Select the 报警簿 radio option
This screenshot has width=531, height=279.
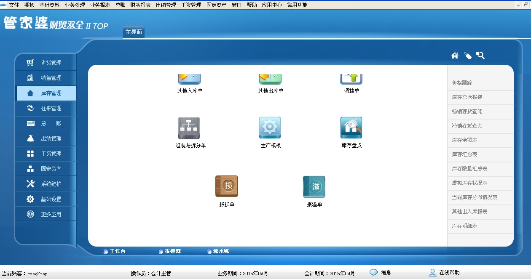[x=161, y=252]
